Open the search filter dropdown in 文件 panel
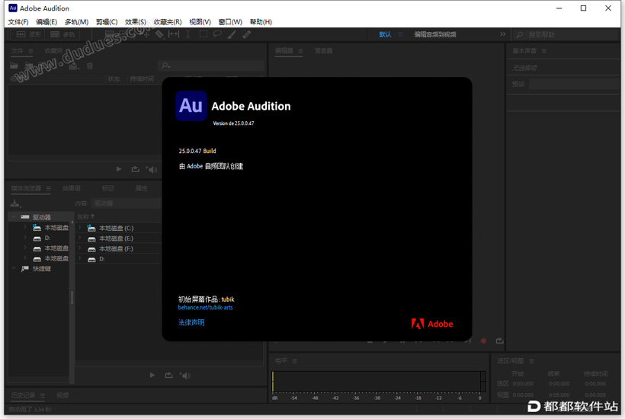The image size is (625, 419). point(165,66)
